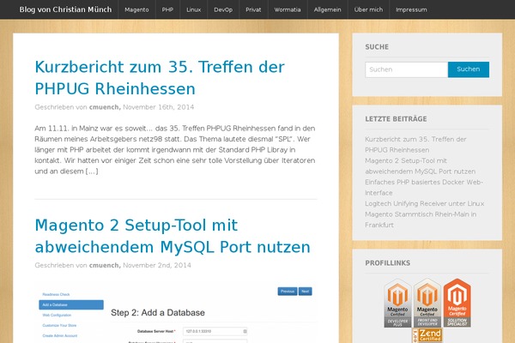
Task: Open sidebar link Logitech Unifying Receiver unter Linux
Action: pos(424,203)
